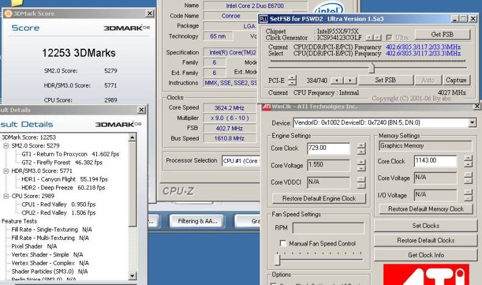
Task: Click the Set FSB button
Action: pyautogui.click(x=386, y=80)
